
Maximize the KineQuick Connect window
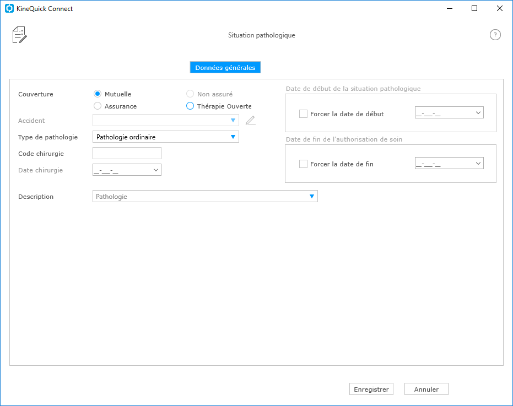pyautogui.click(x=474, y=8)
